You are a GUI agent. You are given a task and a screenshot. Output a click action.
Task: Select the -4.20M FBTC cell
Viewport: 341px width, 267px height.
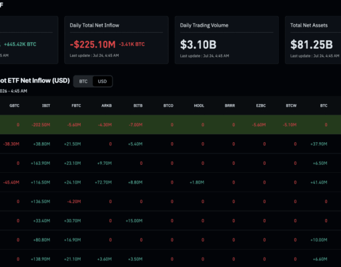coord(74,202)
